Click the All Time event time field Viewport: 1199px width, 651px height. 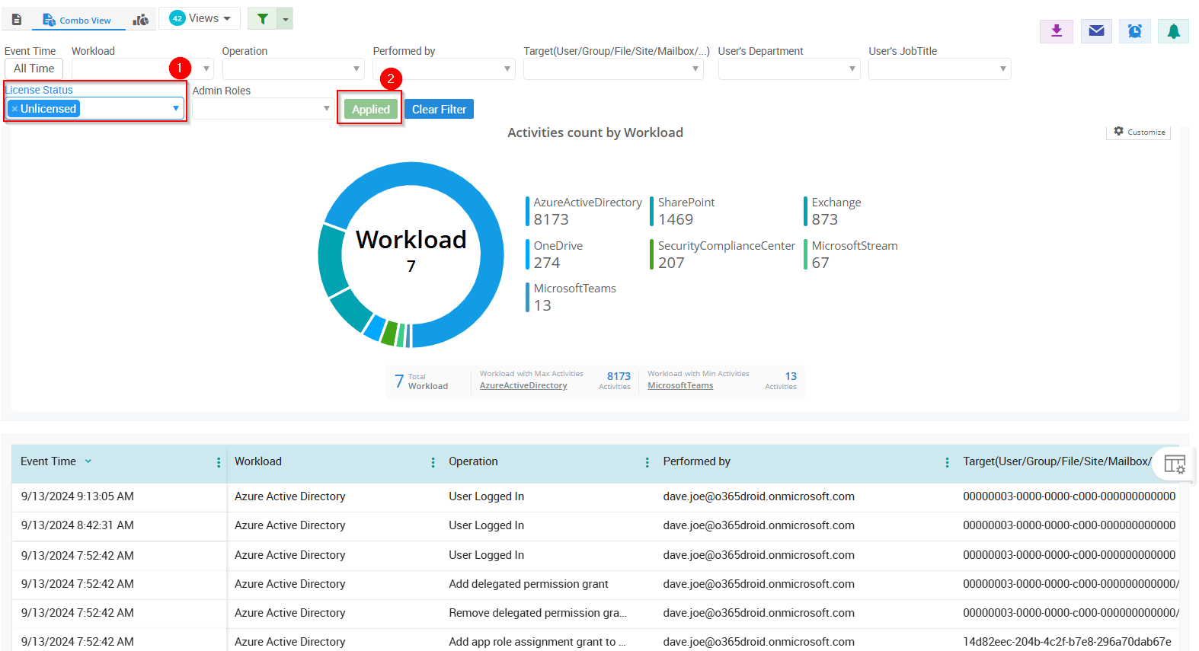34,69
